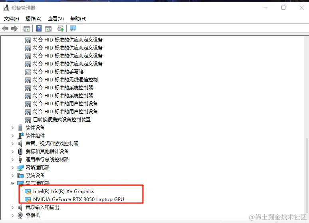Open the 查看(V) menu
The image size is (309, 223).
tap(56, 19)
